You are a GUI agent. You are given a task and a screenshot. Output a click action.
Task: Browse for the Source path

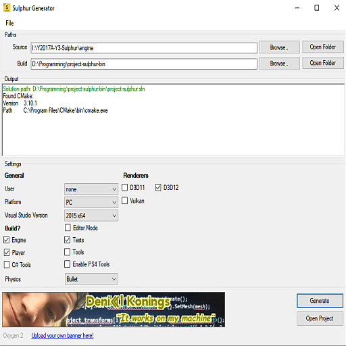[x=279, y=47]
